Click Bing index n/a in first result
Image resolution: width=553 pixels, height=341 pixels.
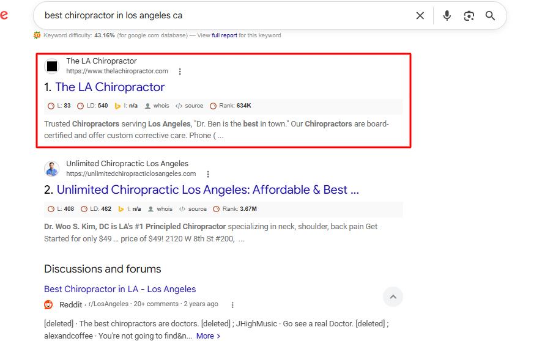pyautogui.click(x=126, y=106)
